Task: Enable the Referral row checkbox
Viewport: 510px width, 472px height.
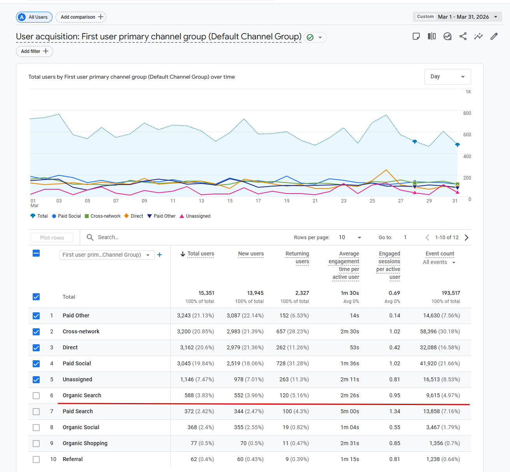Action: (36, 460)
